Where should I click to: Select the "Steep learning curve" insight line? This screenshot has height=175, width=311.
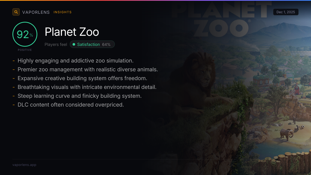pyautogui.click(x=80, y=96)
